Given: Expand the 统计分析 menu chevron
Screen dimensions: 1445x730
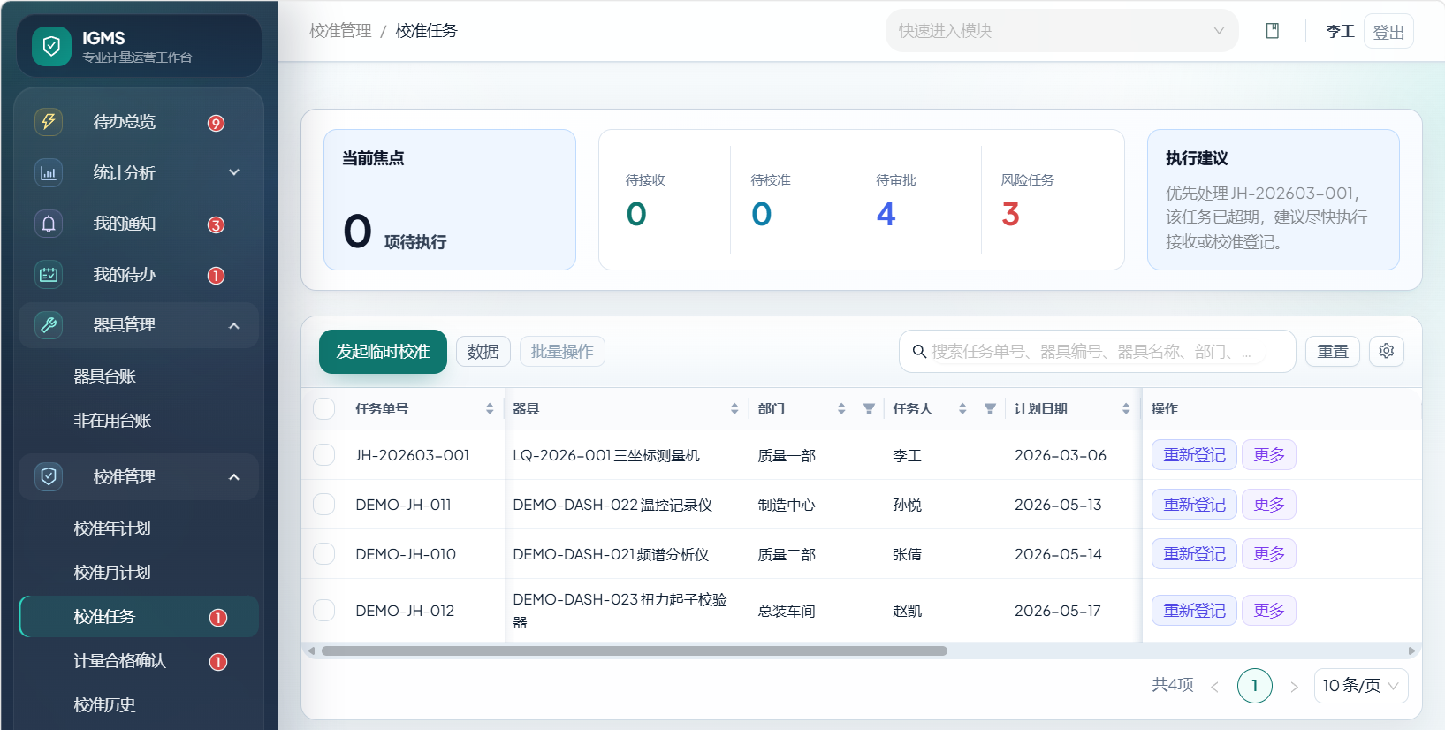Looking at the screenshot, I should coord(234,172).
